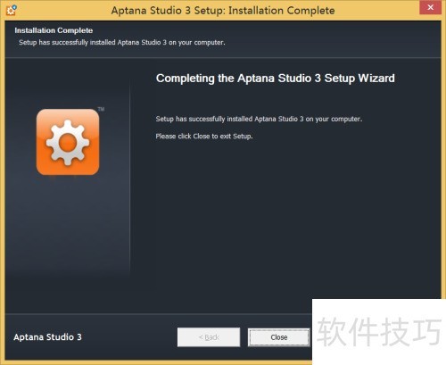
Task: Click the window title 'Aptana Studio 3 Setup: Installation Complete'
Action: [223, 11]
